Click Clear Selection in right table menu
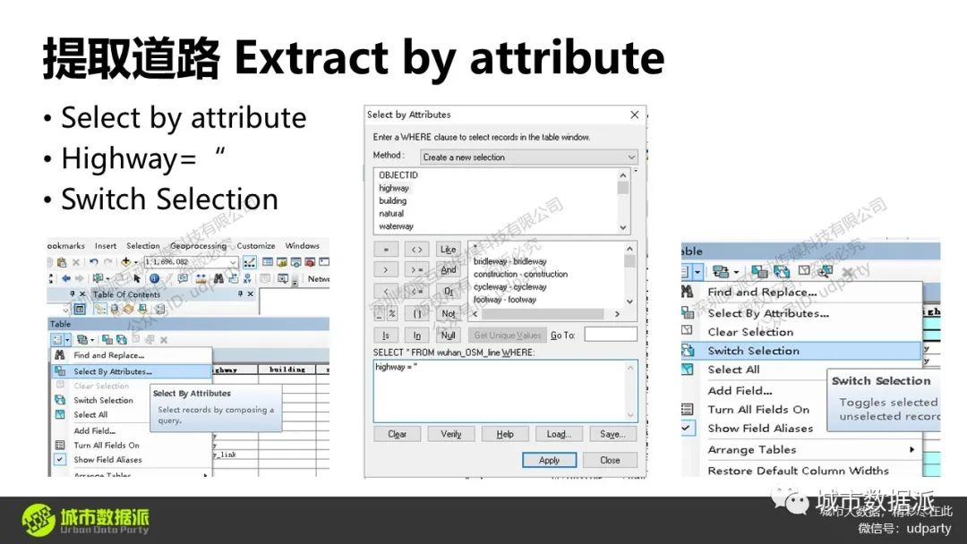Screen dimensions: 967x544 [750, 332]
